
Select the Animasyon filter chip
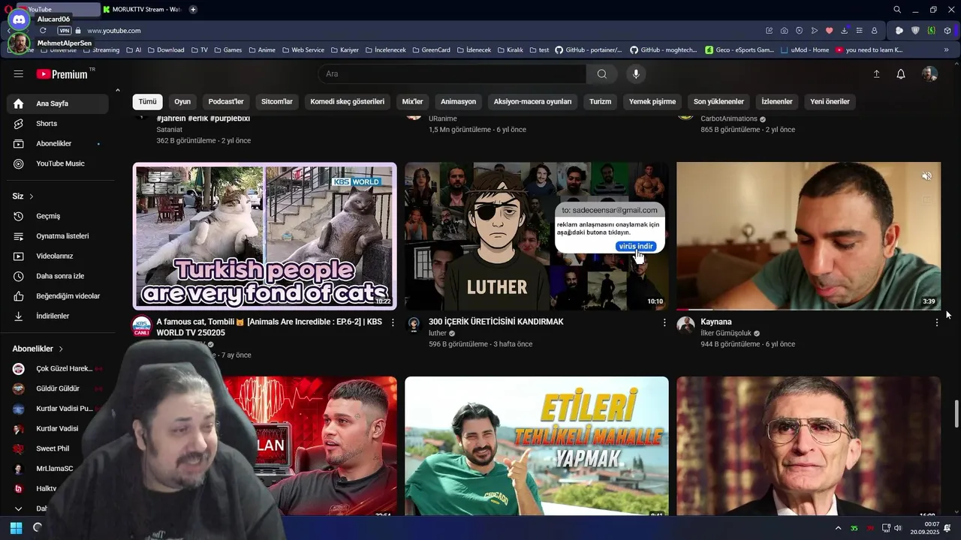click(458, 101)
